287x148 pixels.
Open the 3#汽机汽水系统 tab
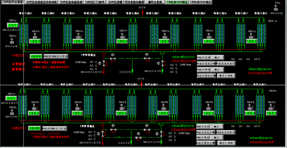point(12,2)
